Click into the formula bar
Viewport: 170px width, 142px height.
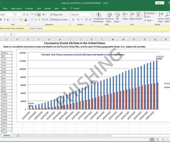click(x=92, y=34)
